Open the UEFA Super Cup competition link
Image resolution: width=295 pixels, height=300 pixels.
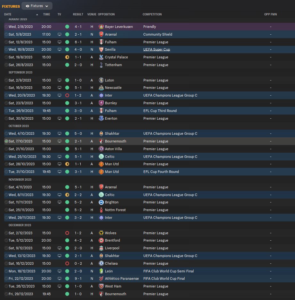click(157, 49)
